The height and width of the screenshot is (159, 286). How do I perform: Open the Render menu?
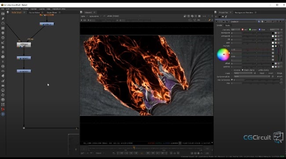tap(33, 9)
